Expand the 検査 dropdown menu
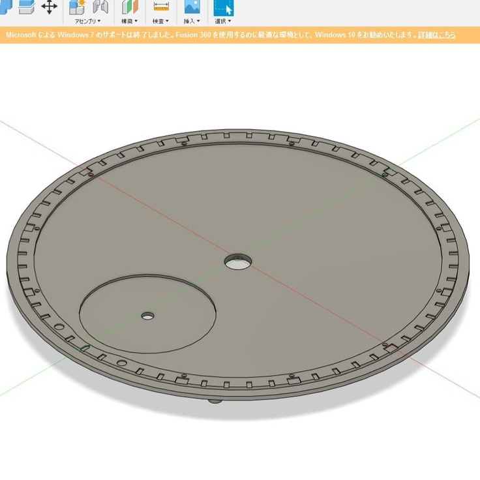The image size is (480, 480). pos(160,21)
